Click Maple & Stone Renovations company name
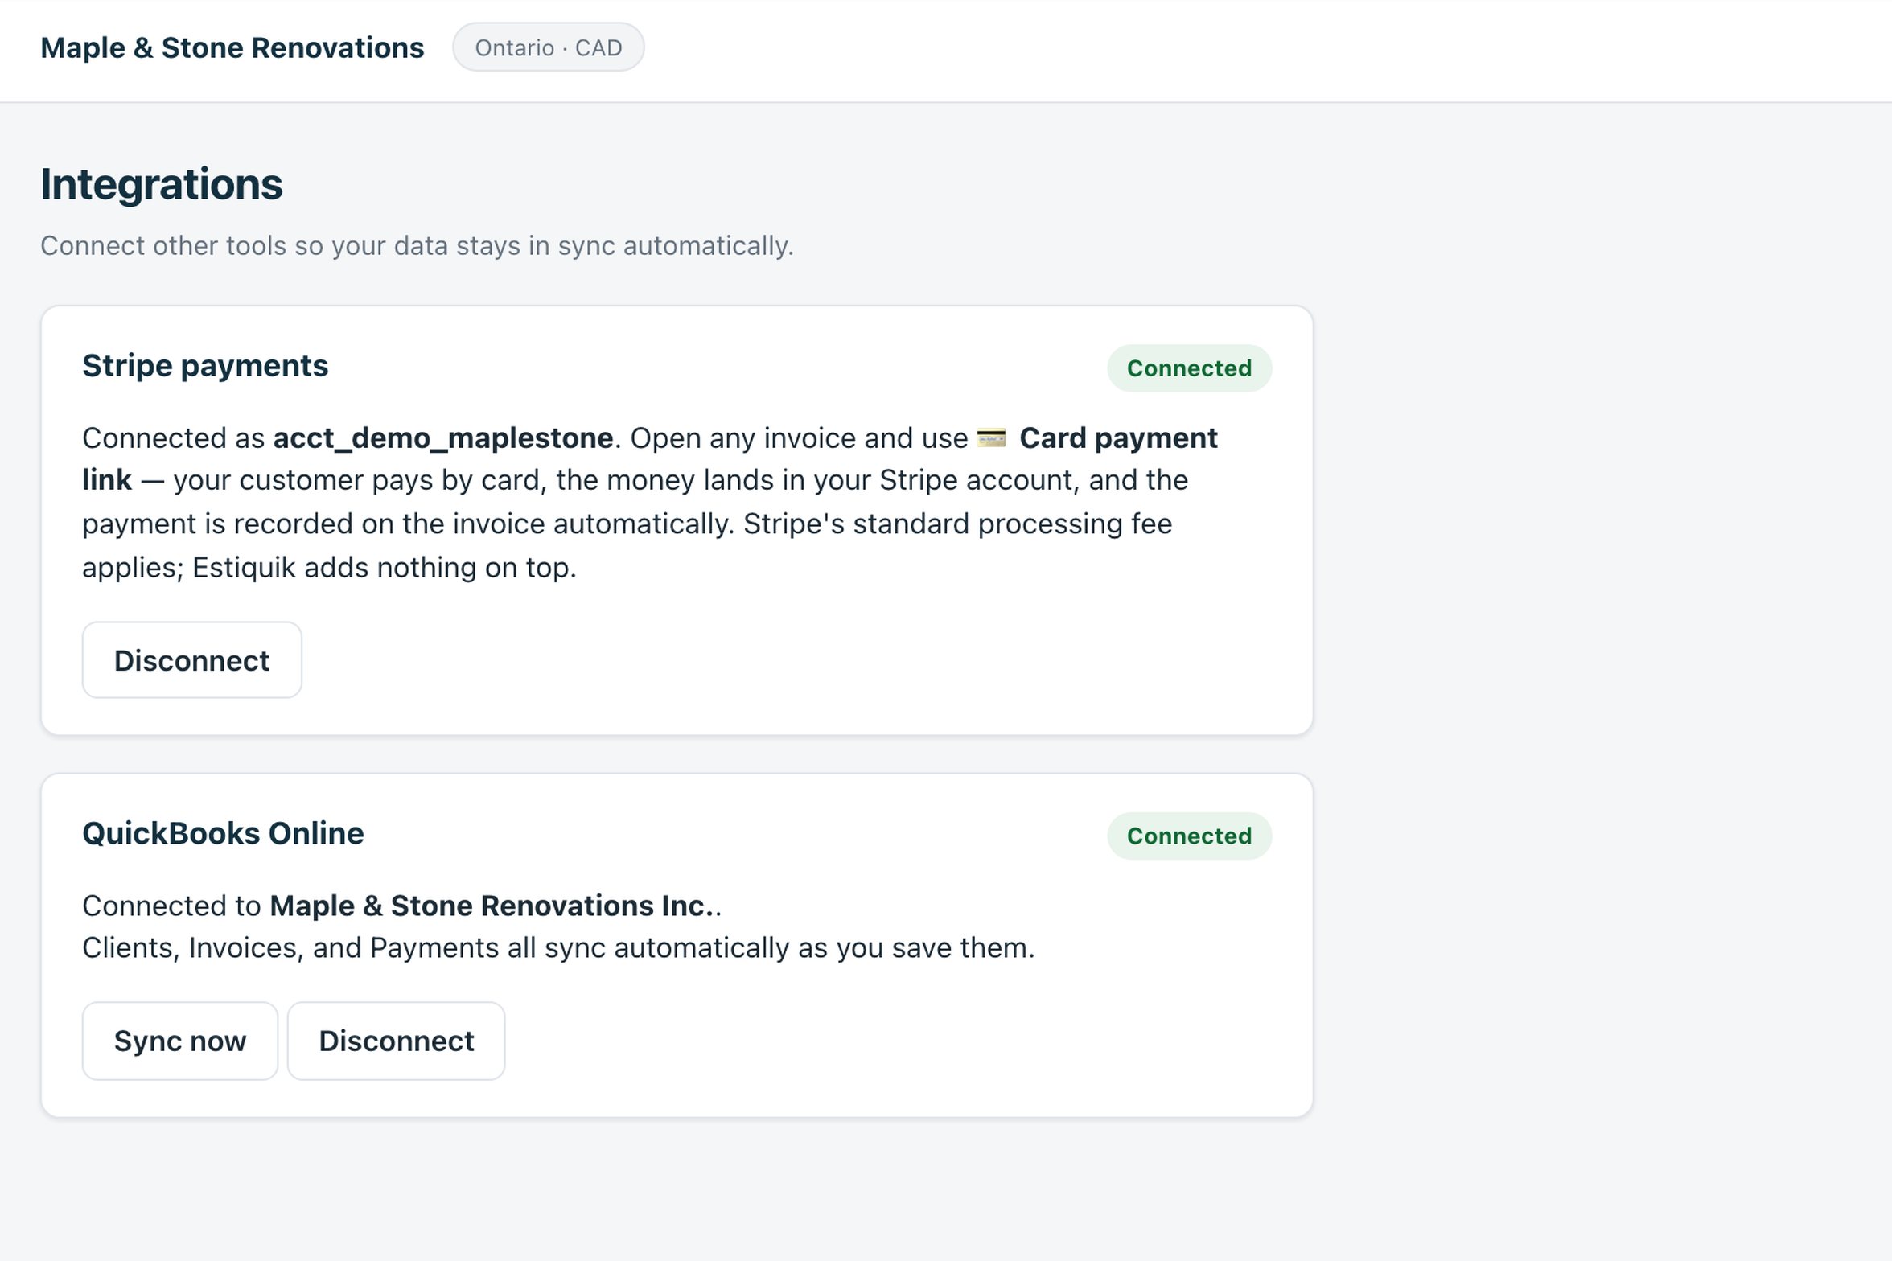The image size is (1892, 1261). pos(232,47)
